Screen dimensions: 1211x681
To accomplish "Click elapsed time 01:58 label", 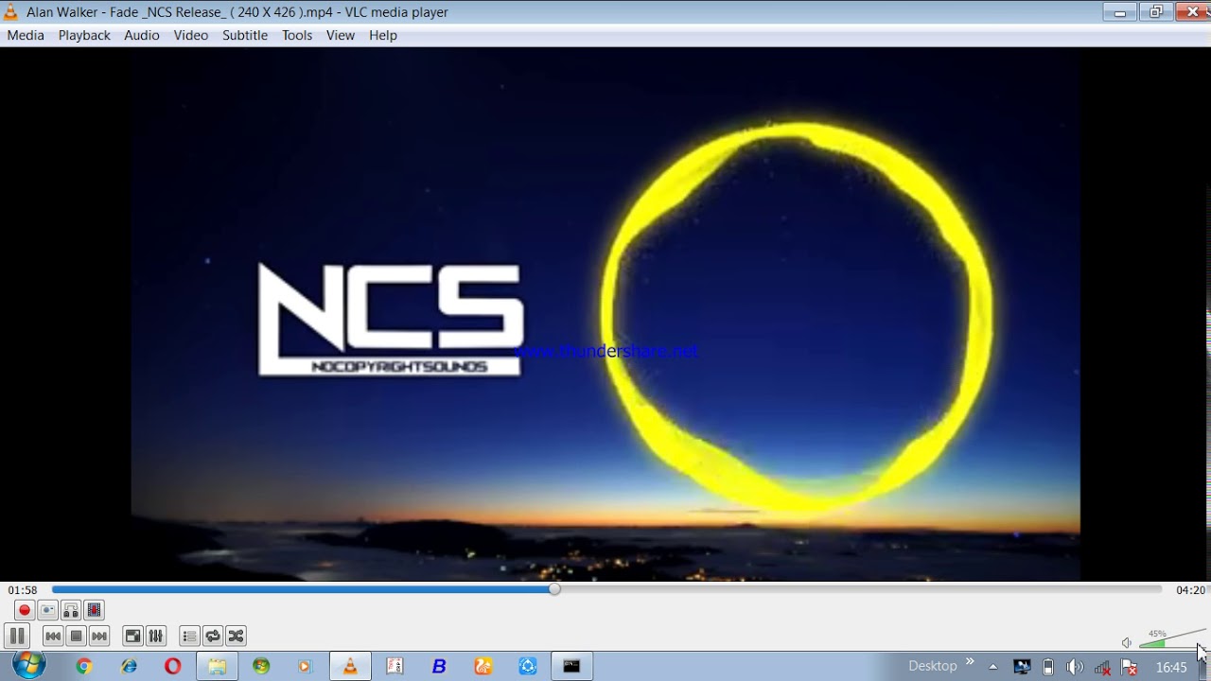I will [23, 590].
